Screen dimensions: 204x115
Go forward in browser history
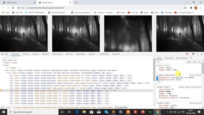[8, 8]
